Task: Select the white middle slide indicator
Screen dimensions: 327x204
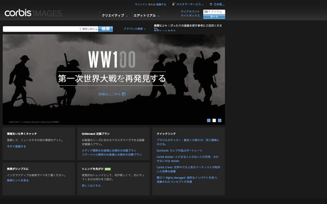Action: pyautogui.click(x=214, y=121)
